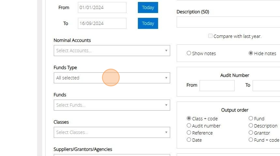
Task: Click the Audit Number From field
Action: 217,85
